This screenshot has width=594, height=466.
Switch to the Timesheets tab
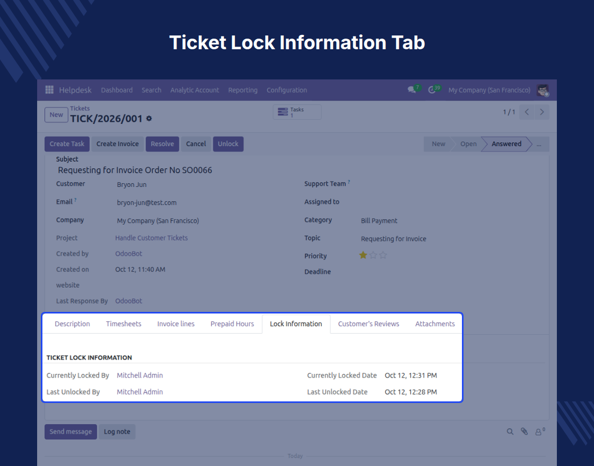pyautogui.click(x=124, y=324)
